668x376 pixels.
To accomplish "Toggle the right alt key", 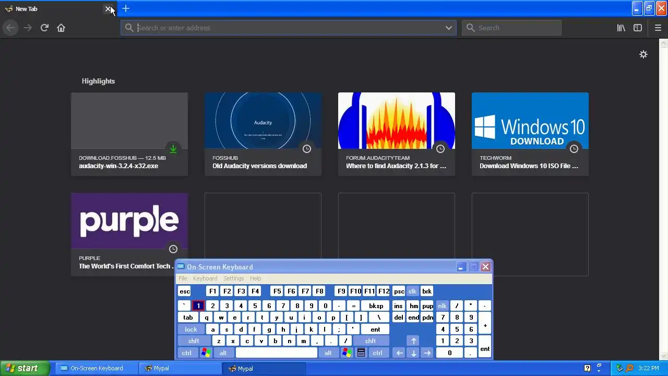I will pos(328,353).
